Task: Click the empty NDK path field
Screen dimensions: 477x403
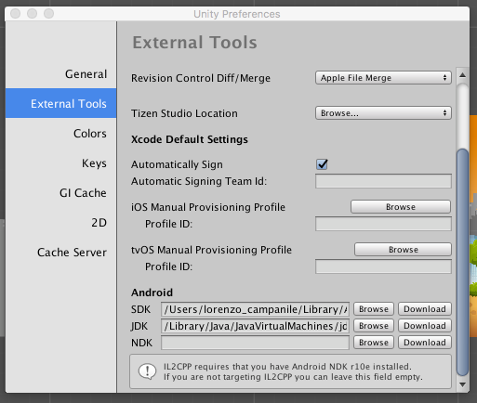Action: coord(255,343)
